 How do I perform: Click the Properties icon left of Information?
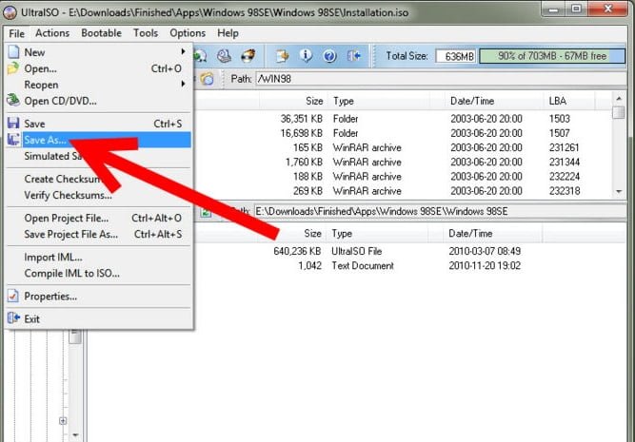pyautogui.click(x=284, y=56)
